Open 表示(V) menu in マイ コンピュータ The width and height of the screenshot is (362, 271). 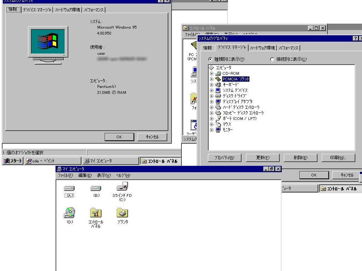104,175
